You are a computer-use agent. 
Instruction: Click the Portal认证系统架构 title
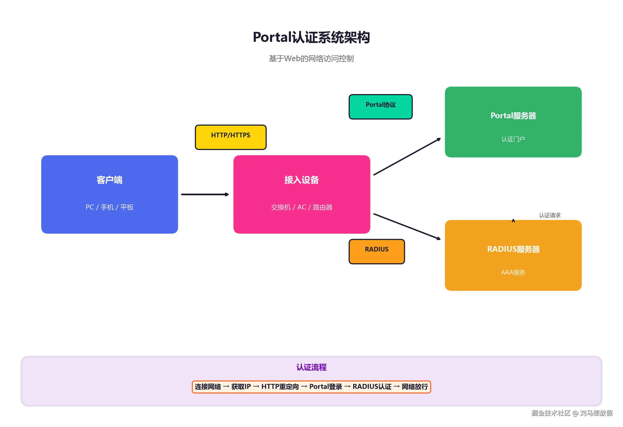pos(311,38)
